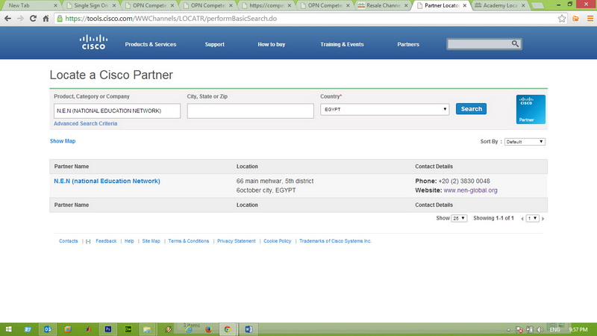Screen dimensions: 597x336
Task: Close the Partner Locator tab
Action: coord(464,6)
